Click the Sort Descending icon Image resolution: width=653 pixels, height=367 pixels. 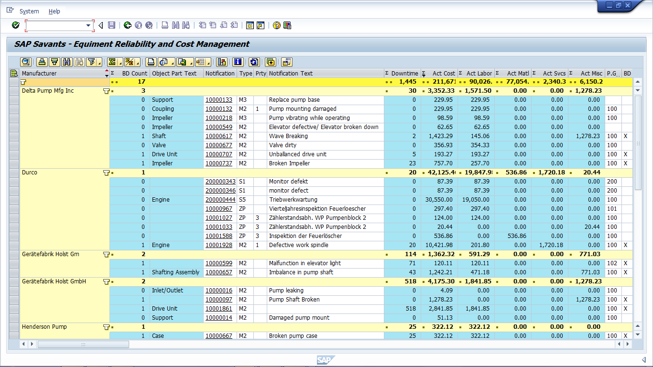(x=54, y=62)
